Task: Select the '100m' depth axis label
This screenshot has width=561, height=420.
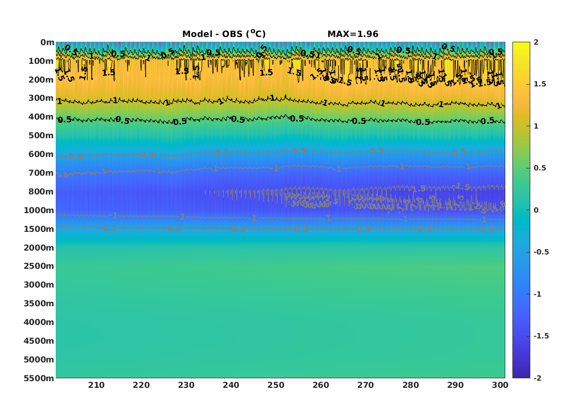Action: [x=41, y=61]
